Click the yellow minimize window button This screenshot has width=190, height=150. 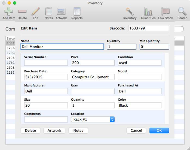click(x=9, y=3)
